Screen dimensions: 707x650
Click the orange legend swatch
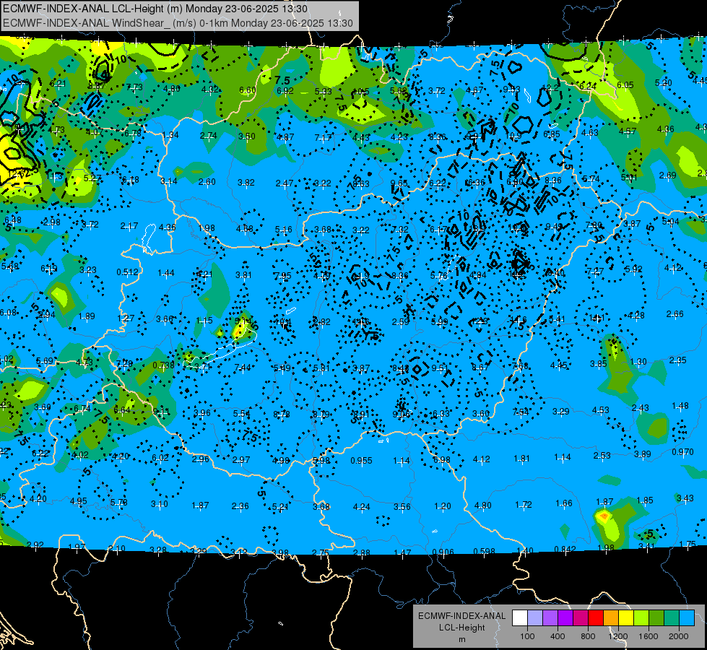pyautogui.click(x=611, y=618)
